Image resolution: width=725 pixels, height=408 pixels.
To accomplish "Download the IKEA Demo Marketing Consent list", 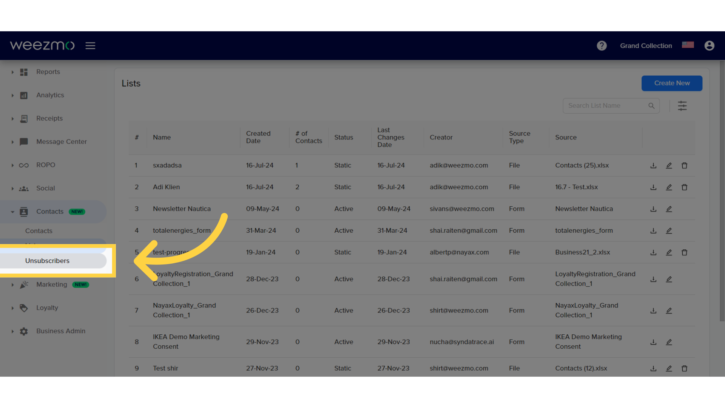I will coord(653,342).
